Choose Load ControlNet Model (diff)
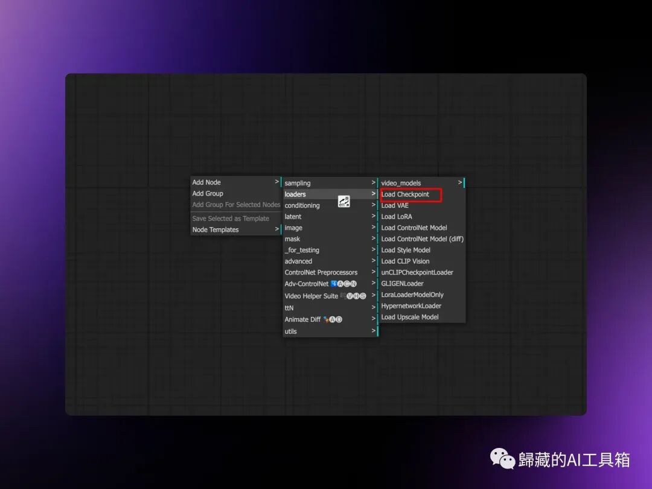This screenshot has height=489, width=652. pyautogui.click(x=422, y=239)
